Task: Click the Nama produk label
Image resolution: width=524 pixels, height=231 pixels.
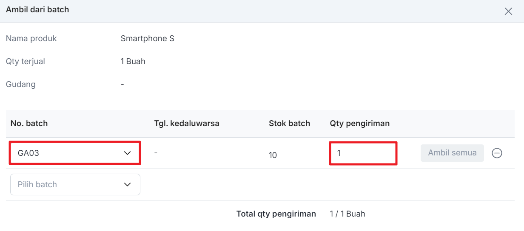Action: pos(31,39)
